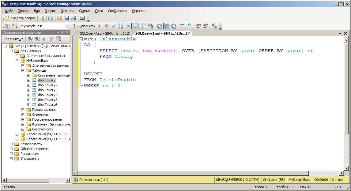Toggle Include Actual Execution Plan
This screenshot has height=191, width=351.
pyautogui.click(x=143, y=26)
